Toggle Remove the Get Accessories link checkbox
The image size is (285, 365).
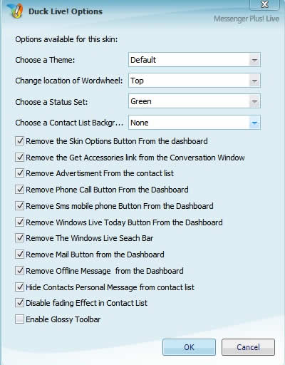pos(19,158)
